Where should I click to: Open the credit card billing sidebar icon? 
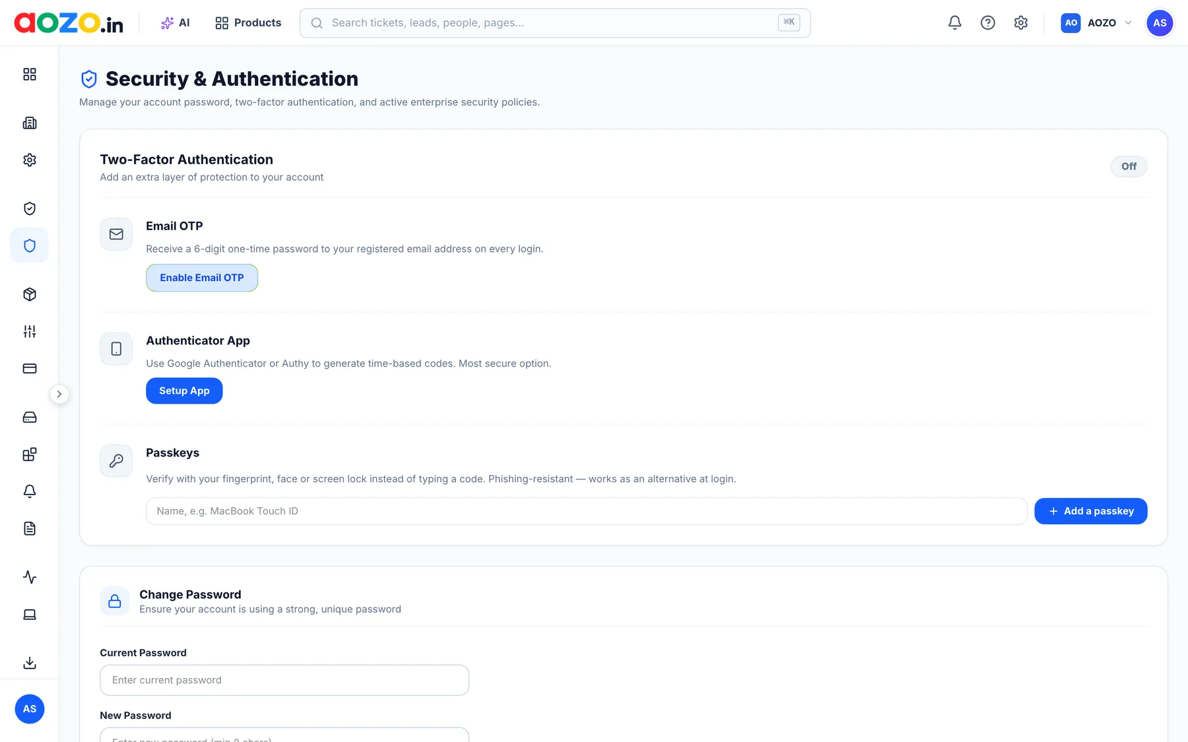coord(30,369)
